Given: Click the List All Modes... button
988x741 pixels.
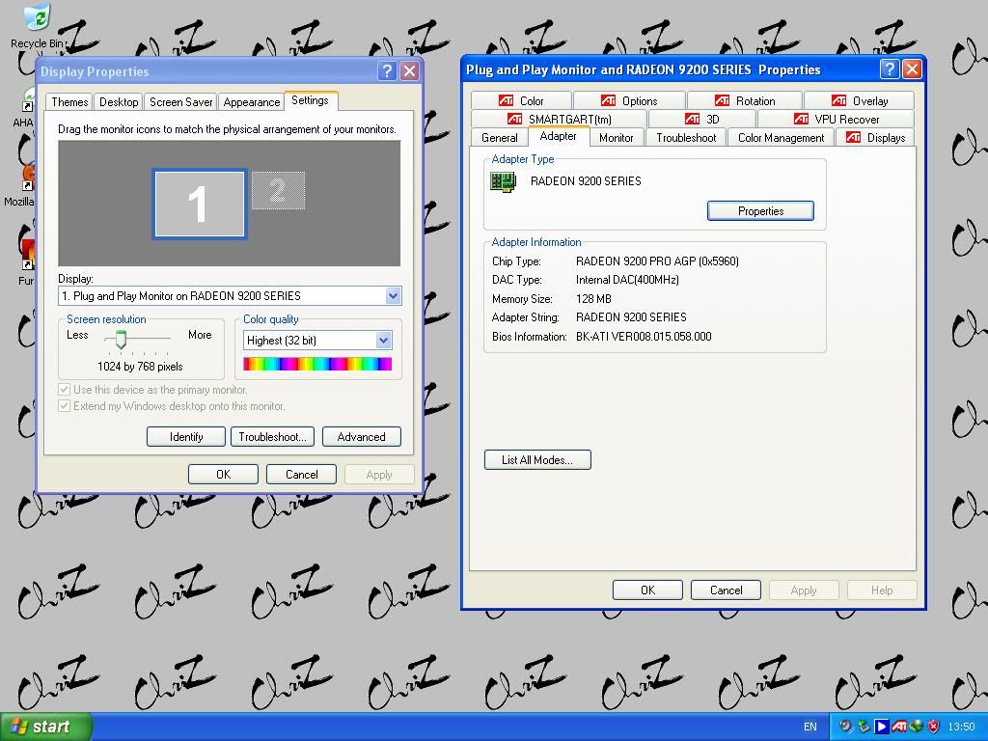Looking at the screenshot, I should [537, 460].
